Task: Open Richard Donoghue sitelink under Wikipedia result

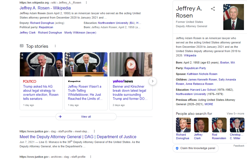Action: pyautogui.click(x=50, y=33)
